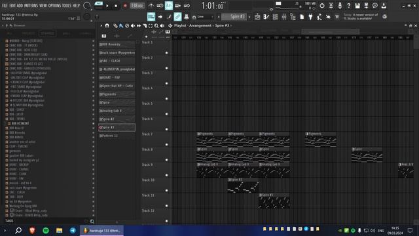
Task: Click the one-click audio recording microphone icon
Action: click(x=340, y=5)
